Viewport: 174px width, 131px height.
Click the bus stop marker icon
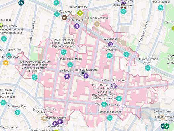(x=21, y=3)
